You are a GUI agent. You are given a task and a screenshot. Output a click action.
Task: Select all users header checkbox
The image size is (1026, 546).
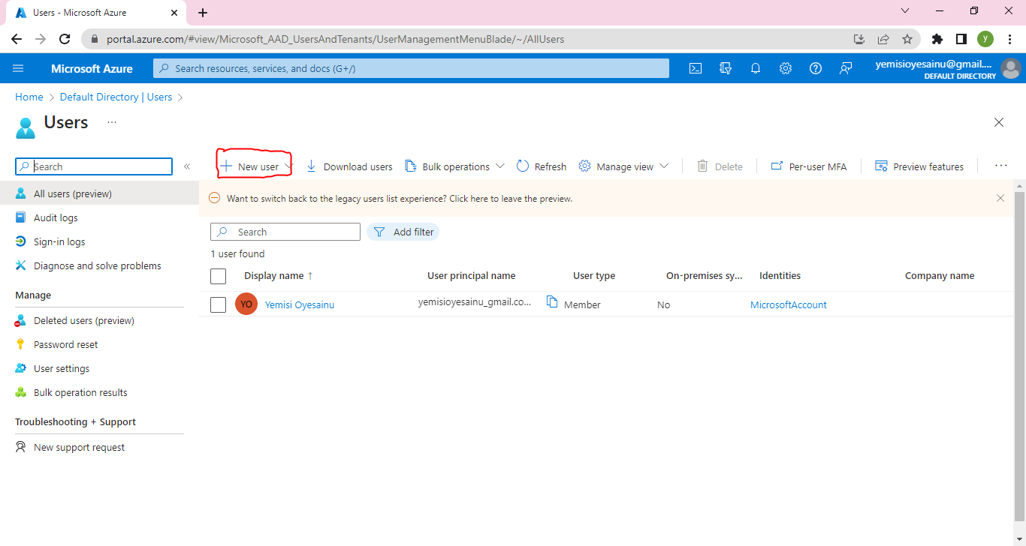(219, 276)
